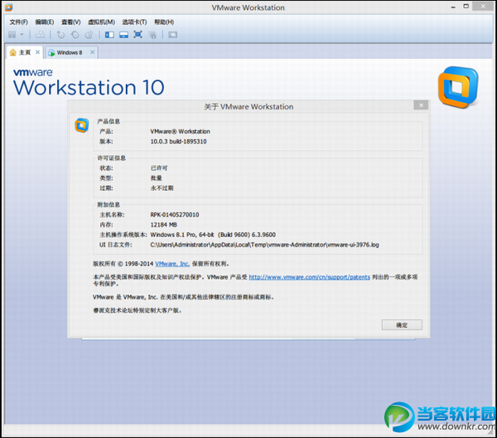Click the UI log file path text
497x438 pixels.
pyautogui.click(x=265, y=245)
